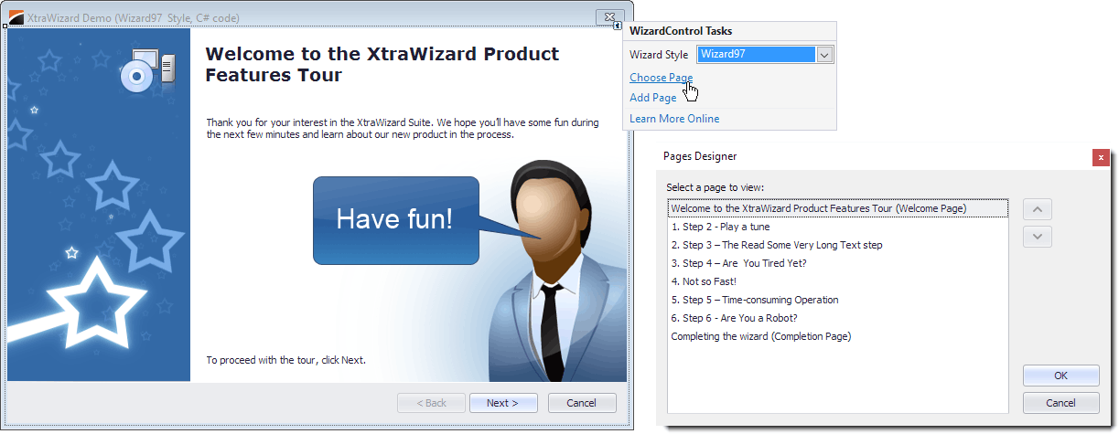Close the Pages Designer dialog
The height and width of the screenshot is (434, 1119).
[x=1101, y=157]
